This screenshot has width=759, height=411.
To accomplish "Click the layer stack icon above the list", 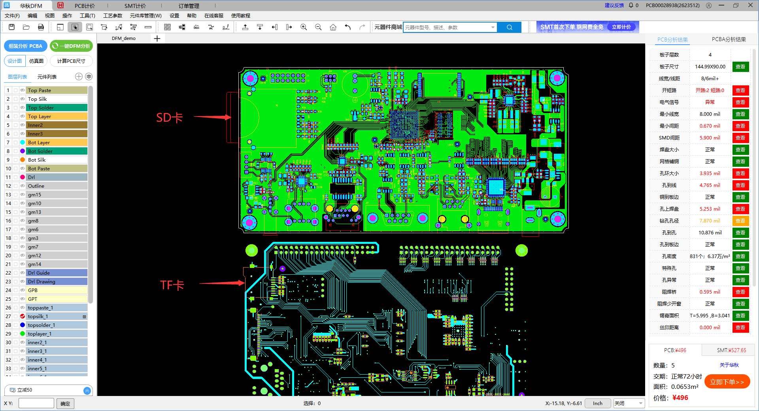I will (x=89, y=77).
